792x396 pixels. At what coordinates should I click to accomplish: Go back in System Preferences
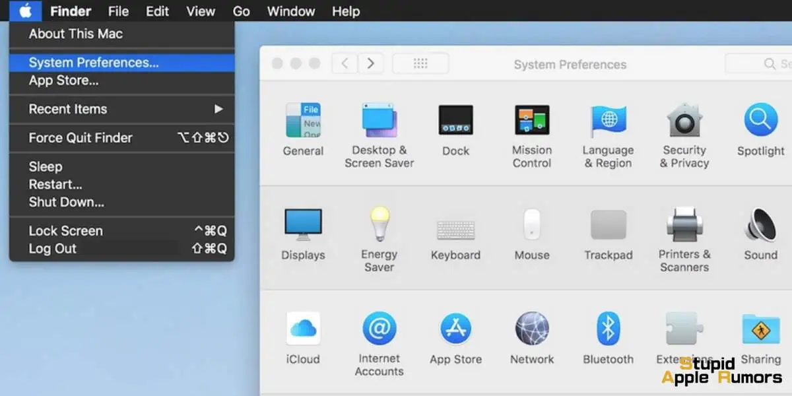coord(344,63)
